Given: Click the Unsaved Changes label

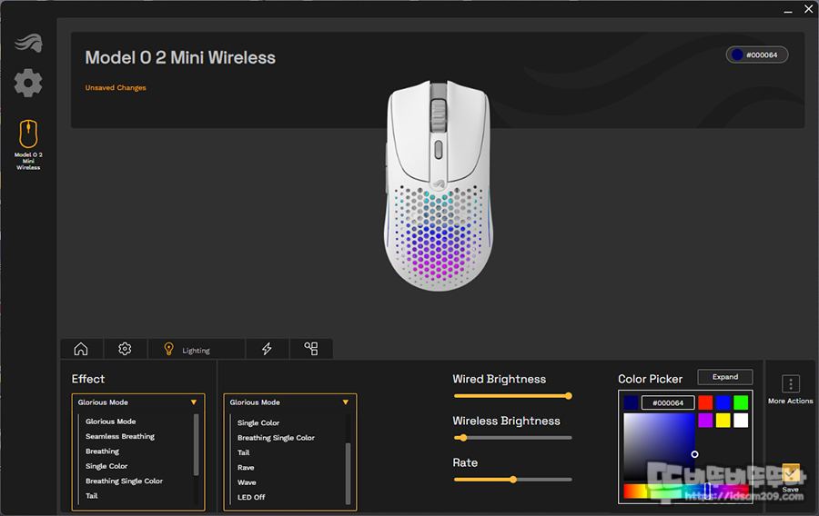Looking at the screenshot, I should [116, 87].
